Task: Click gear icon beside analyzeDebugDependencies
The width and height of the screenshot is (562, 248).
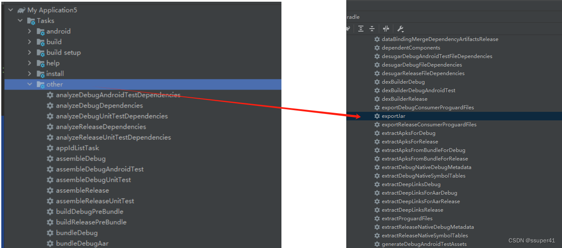Action: pyautogui.click(x=50, y=105)
